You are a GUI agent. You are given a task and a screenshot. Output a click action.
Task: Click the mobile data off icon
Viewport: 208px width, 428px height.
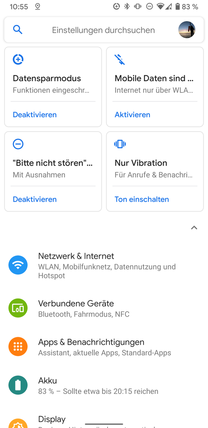point(120,59)
